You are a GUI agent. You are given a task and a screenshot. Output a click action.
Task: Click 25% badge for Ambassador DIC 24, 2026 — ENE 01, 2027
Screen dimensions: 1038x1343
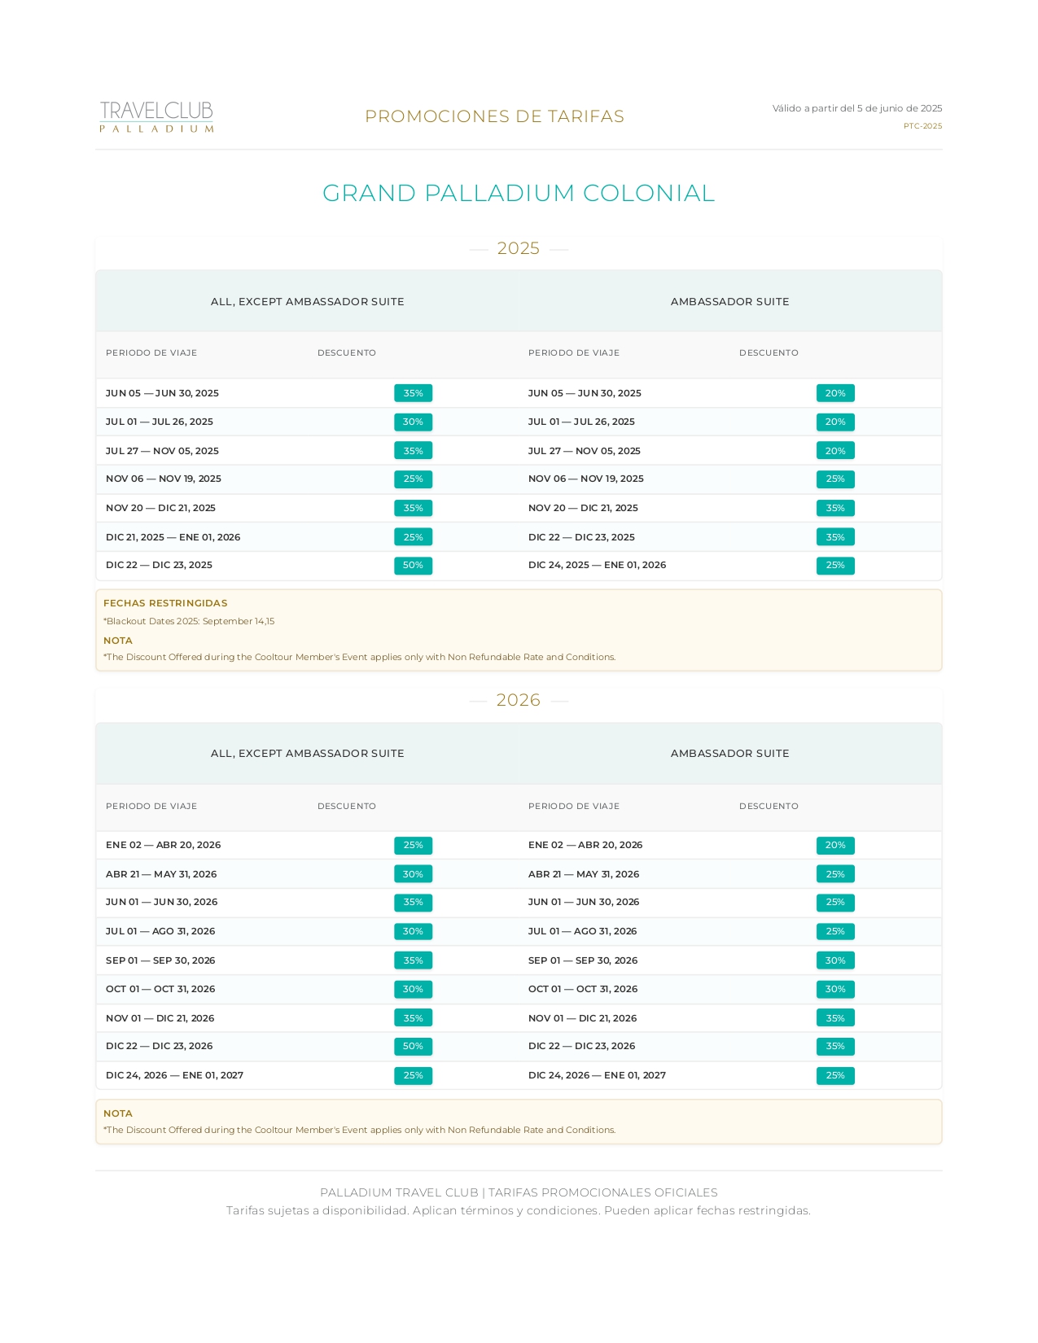(x=835, y=1075)
